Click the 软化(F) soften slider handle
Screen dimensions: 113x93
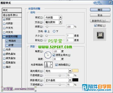(45, 40)
